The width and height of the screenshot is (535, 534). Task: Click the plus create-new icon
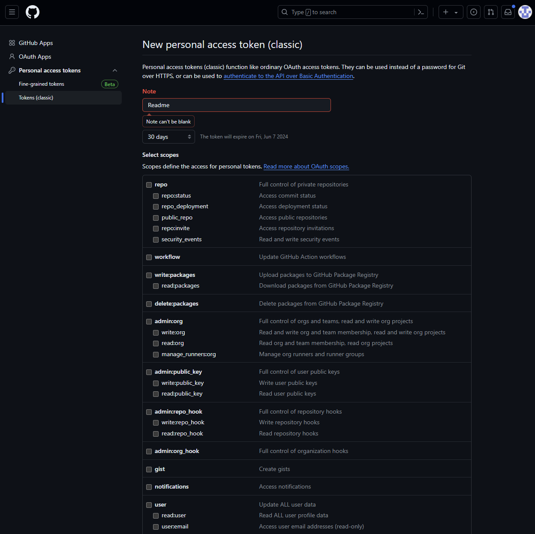click(446, 12)
